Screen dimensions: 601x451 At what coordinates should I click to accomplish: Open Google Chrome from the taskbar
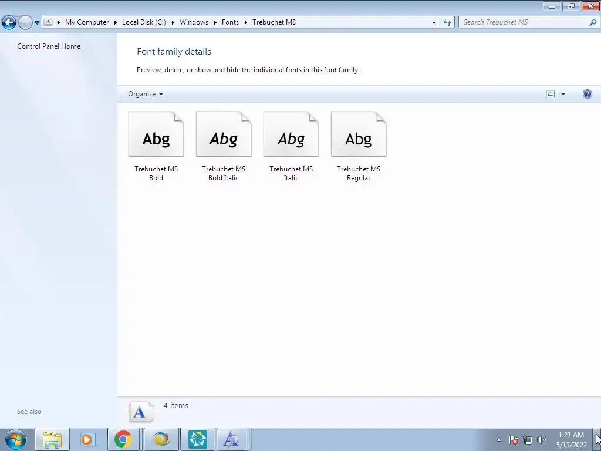[123, 439]
